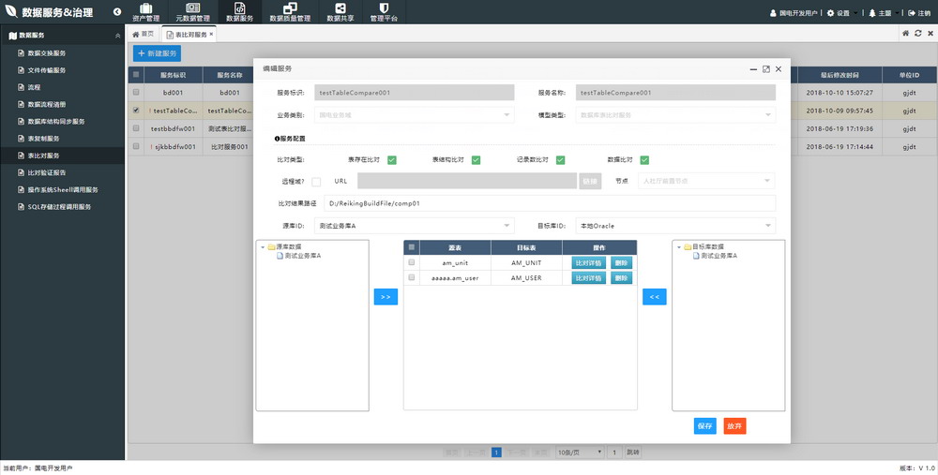938x475 pixels.
Task: Enable the 远程域 checkbox
Action: (316, 181)
